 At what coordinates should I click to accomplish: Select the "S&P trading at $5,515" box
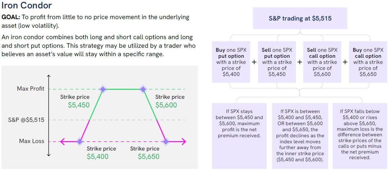(300, 18)
